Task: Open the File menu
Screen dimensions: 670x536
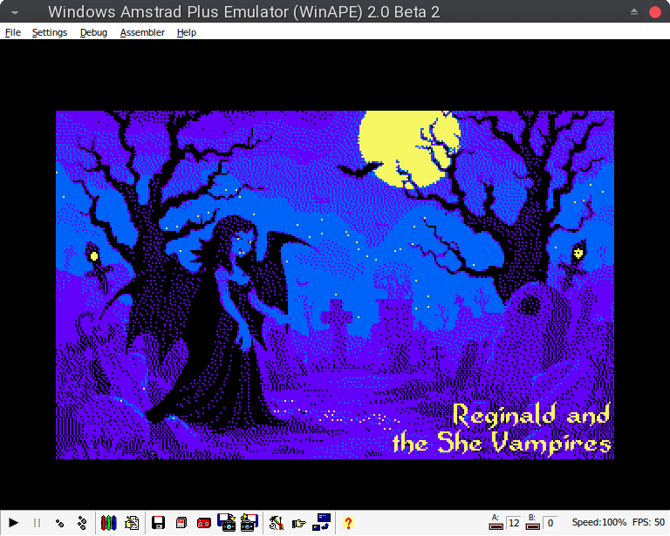Action: click(13, 32)
